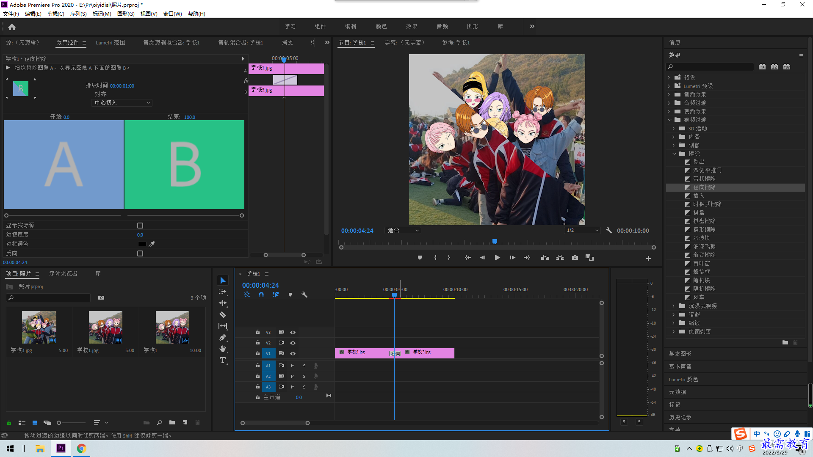Expand the Audio Effects folder

[x=669, y=95]
